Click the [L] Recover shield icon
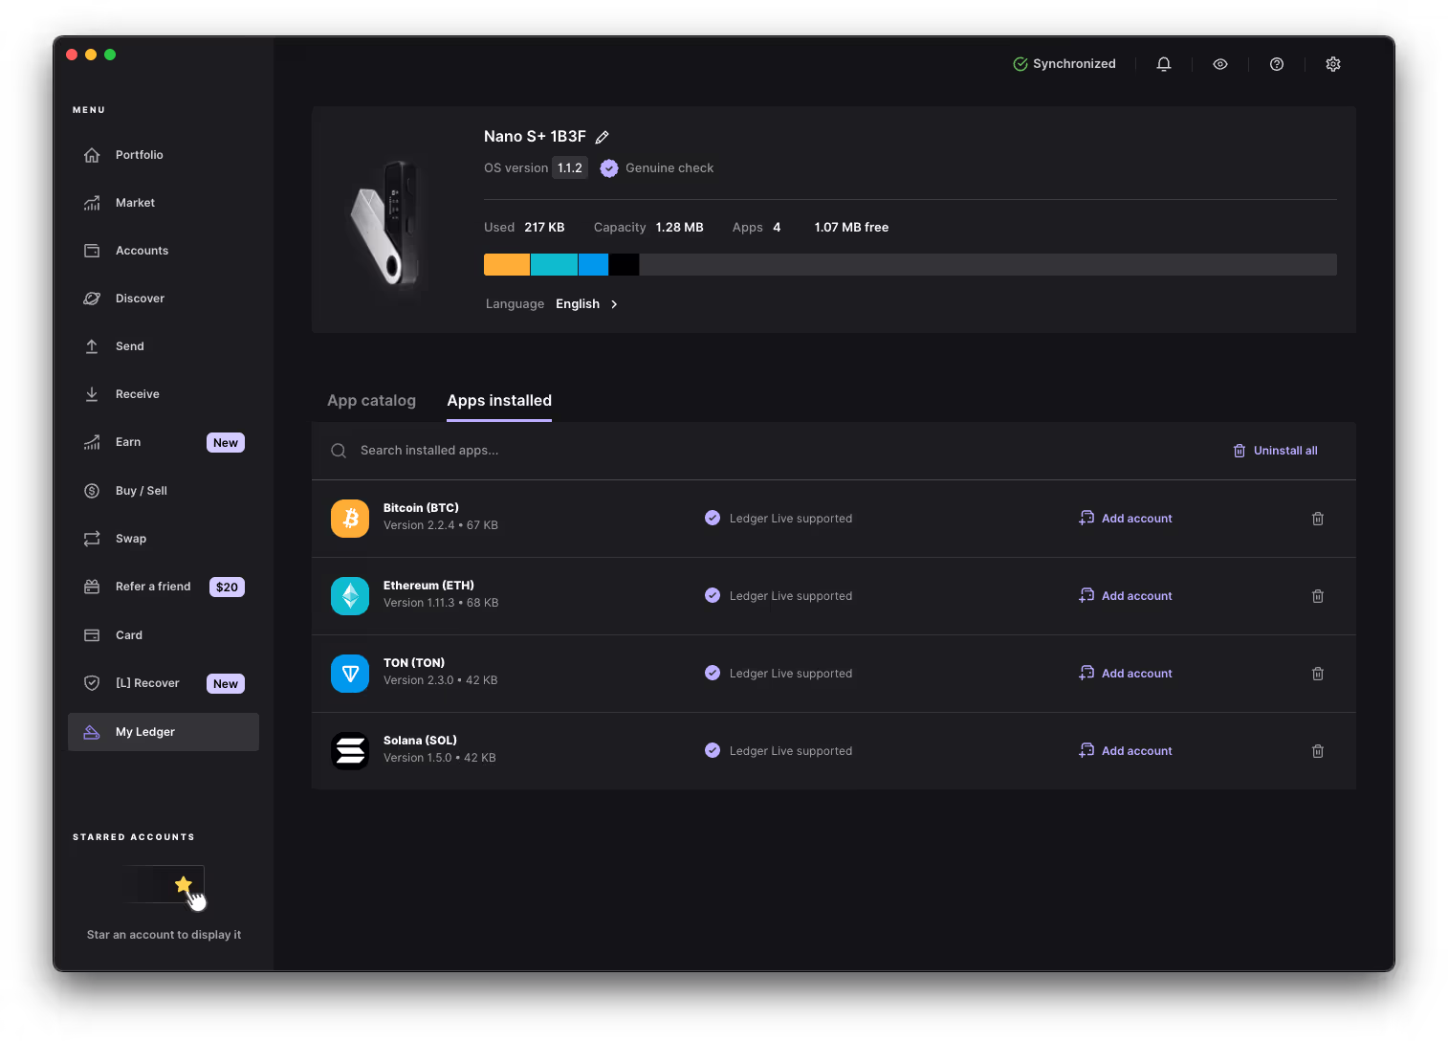 pos(92,683)
